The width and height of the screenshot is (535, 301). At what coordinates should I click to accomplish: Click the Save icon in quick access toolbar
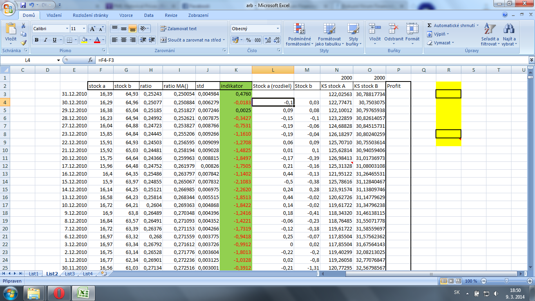(x=23, y=5)
